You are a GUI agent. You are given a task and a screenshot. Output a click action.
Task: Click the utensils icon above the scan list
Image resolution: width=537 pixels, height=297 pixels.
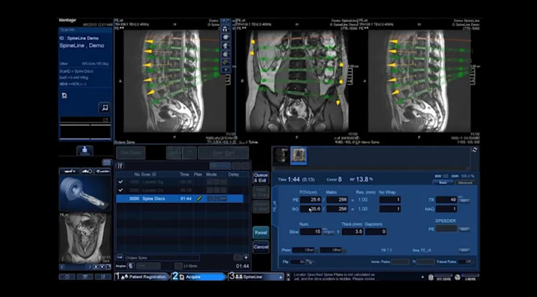[x=120, y=166]
